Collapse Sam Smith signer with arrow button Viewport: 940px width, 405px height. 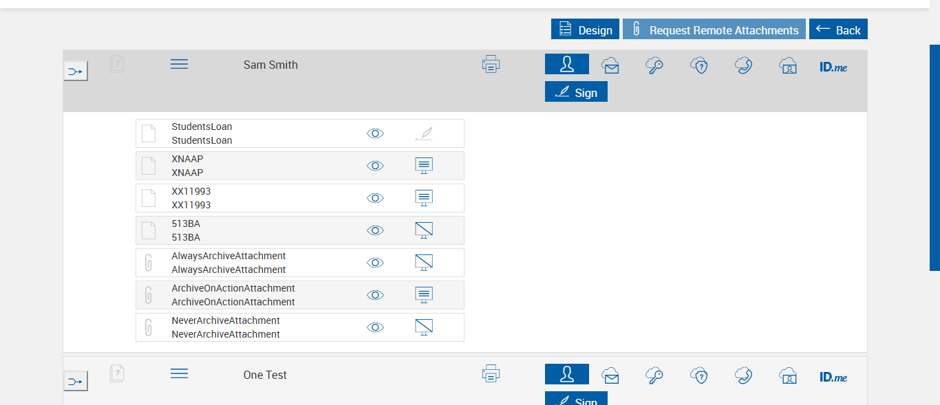(x=76, y=71)
